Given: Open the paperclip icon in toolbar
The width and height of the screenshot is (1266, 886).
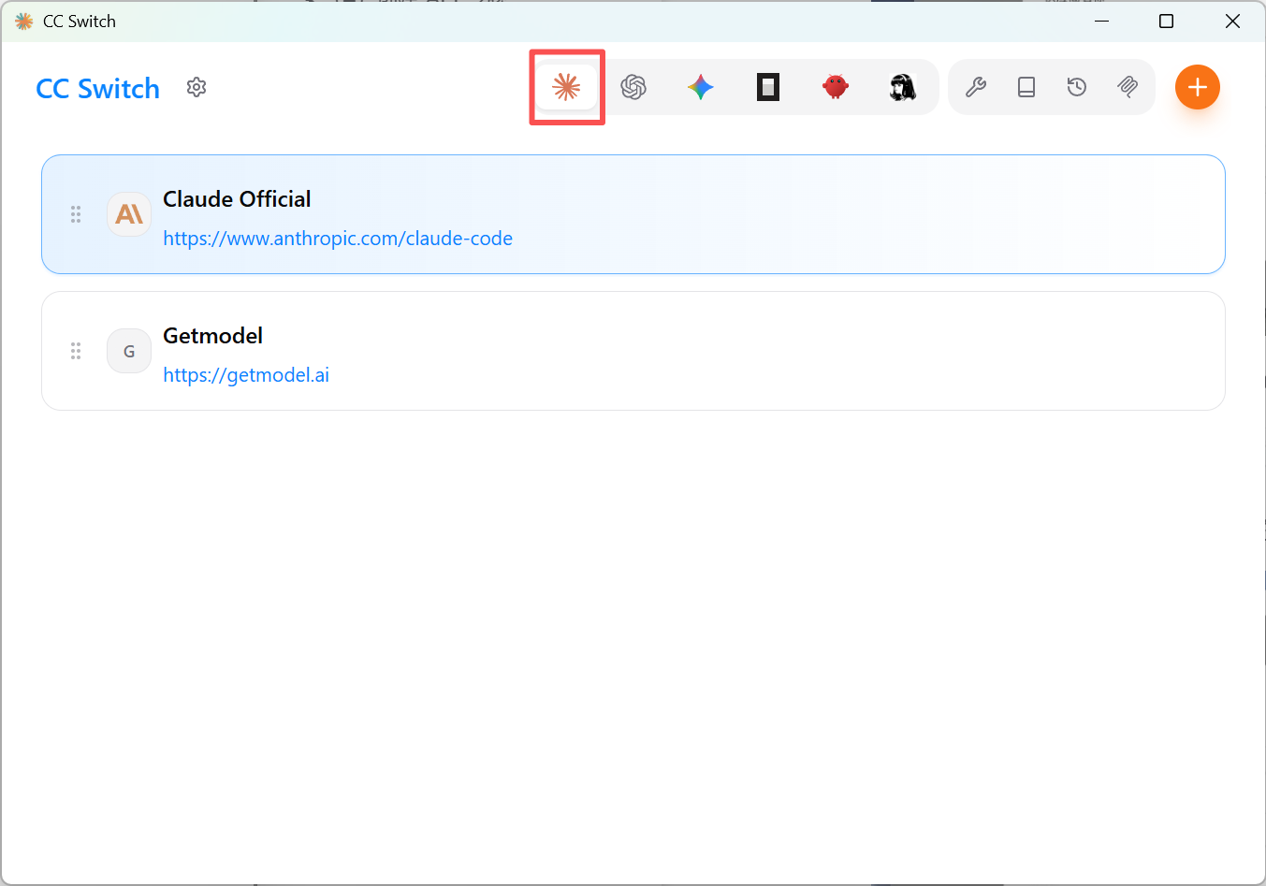Looking at the screenshot, I should pos(1128,87).
